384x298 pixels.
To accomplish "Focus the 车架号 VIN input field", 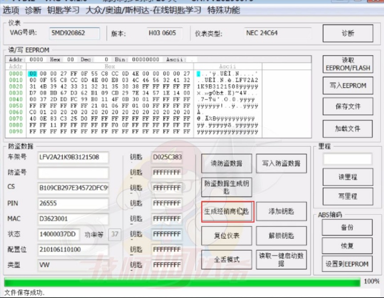I will 73,157.
